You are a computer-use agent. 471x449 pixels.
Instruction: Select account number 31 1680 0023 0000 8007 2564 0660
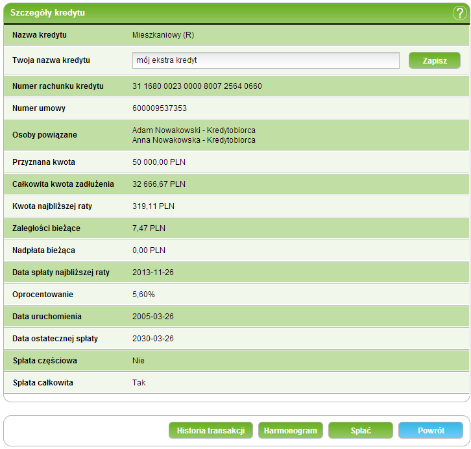click(x=197, y=86)
